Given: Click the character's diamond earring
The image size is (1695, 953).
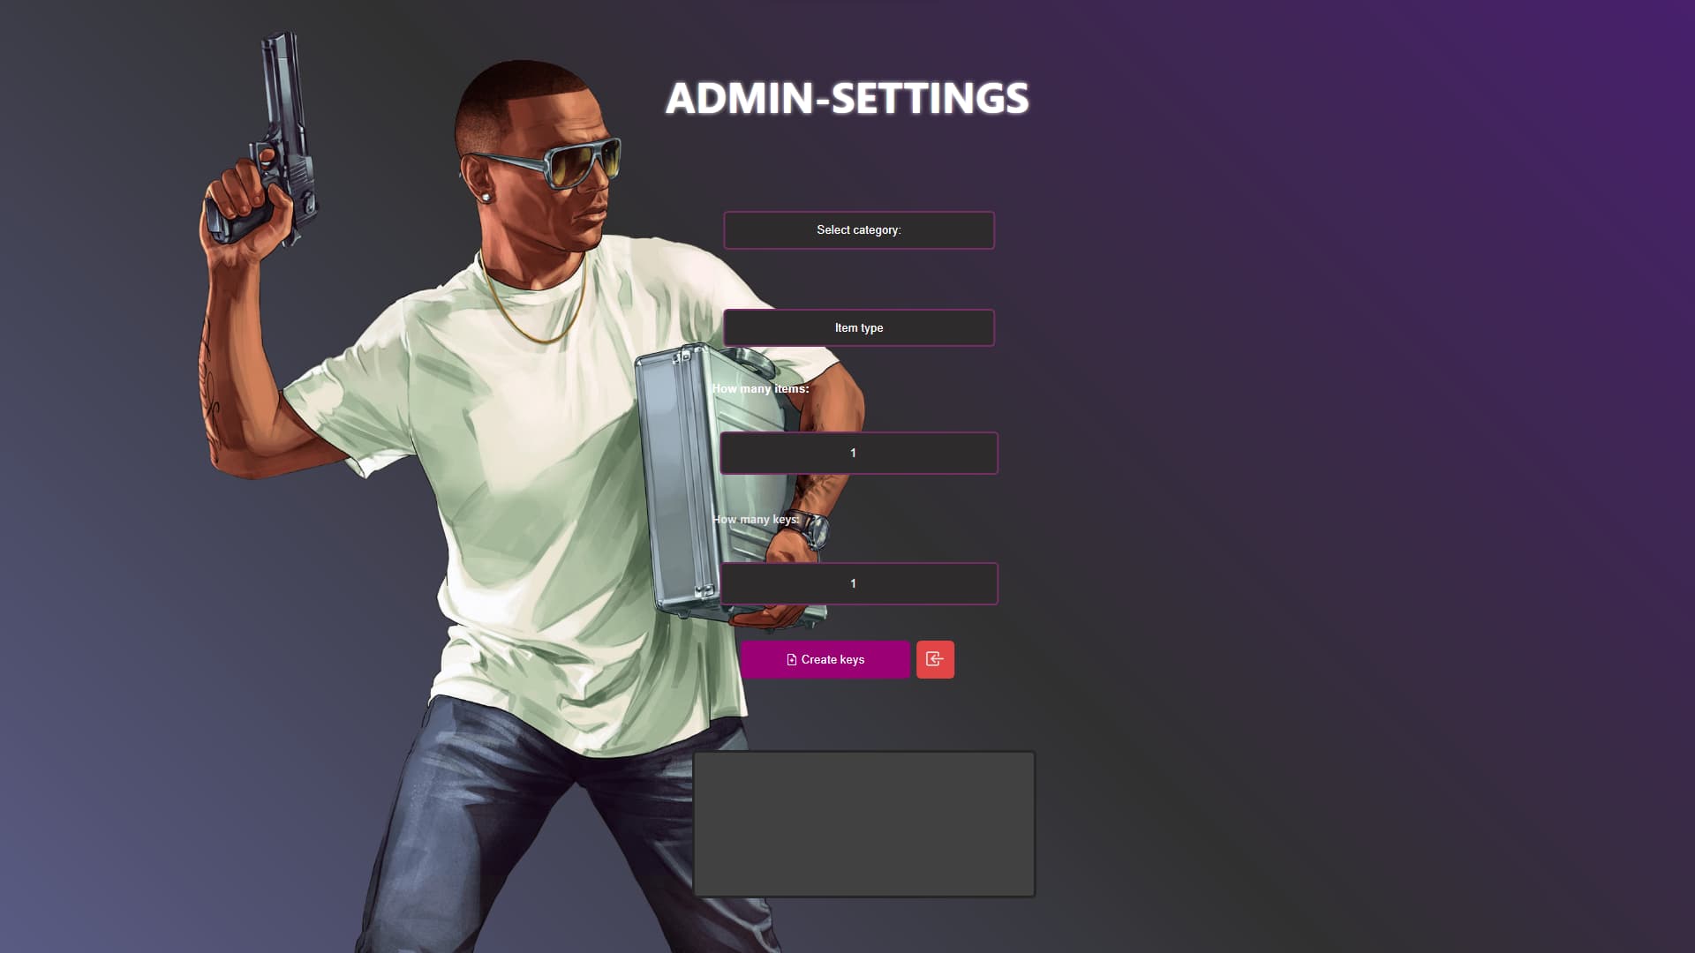Looking at the screenshot, I should coord(485,196).
